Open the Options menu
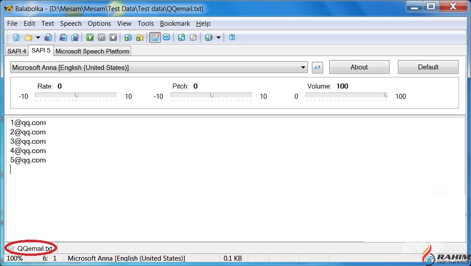This screenshot has width=471, height=266. [99, 24]
